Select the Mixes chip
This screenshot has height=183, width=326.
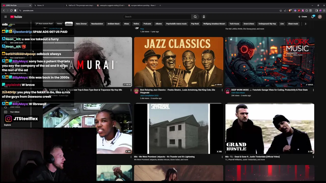tap(127, 24)
